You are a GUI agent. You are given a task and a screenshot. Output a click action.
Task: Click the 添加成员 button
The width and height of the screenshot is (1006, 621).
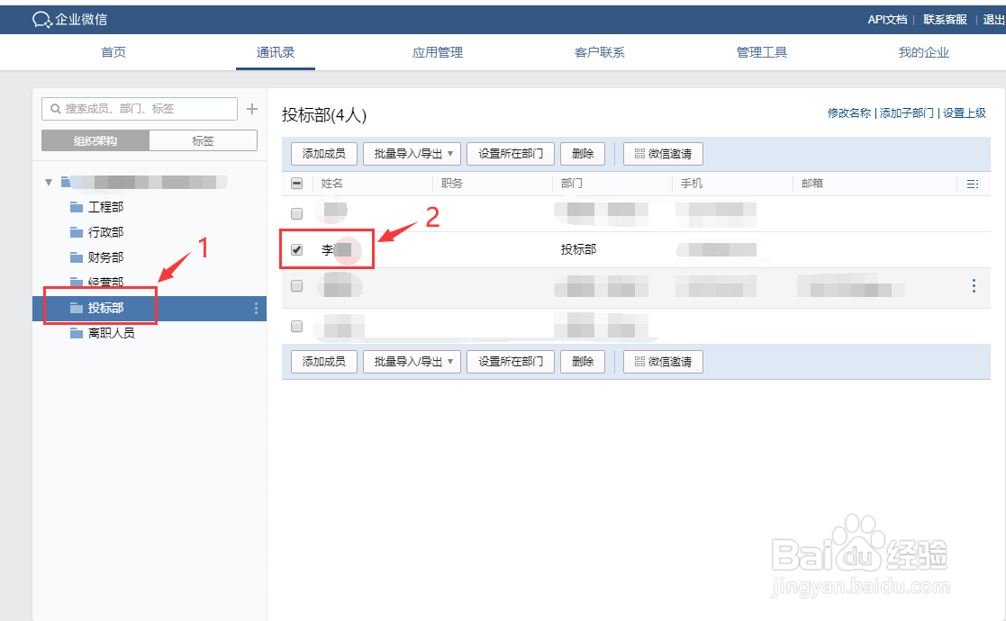click(x=323, y=153)
